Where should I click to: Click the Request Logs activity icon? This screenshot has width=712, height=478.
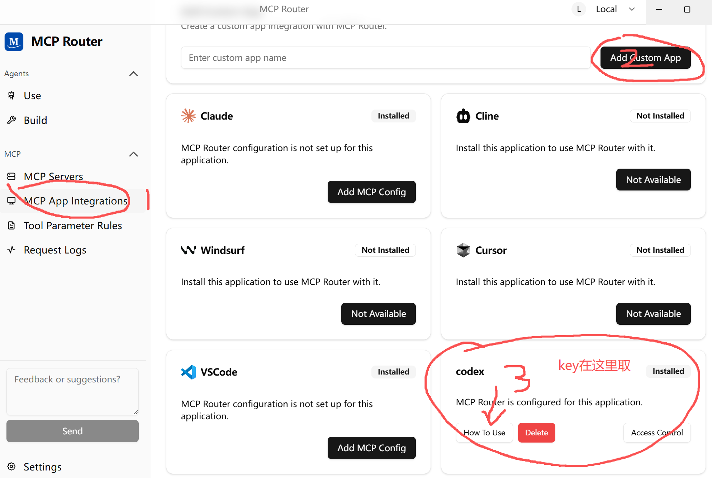pos(11,250)
